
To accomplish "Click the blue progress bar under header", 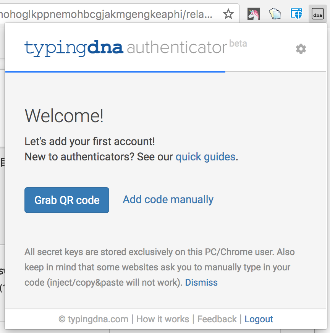I will (x=115, y=72).
